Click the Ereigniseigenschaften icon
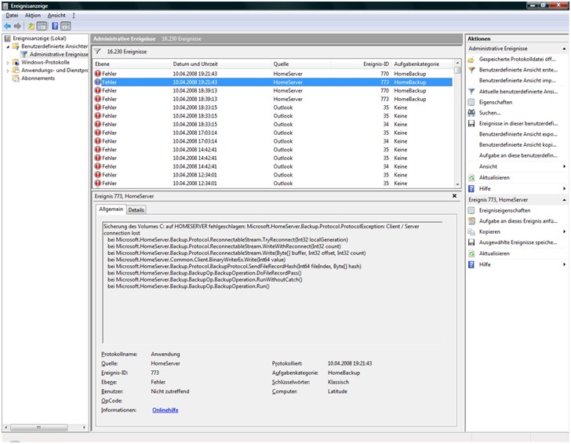 pos(471,210)
